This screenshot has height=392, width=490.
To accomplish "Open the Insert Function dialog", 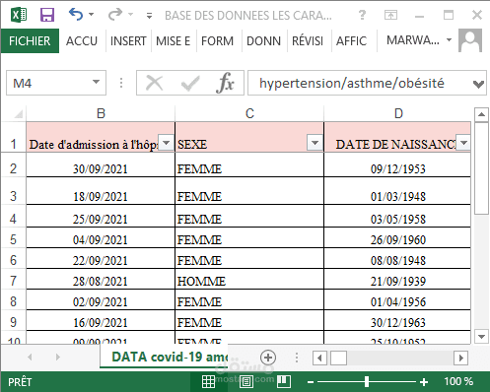I will coord(226,83).
